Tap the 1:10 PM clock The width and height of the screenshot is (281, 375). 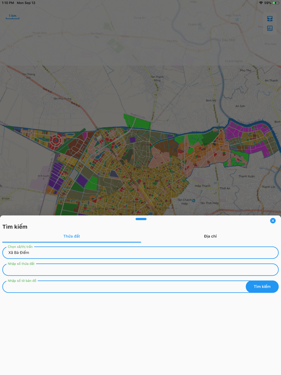tap(8, 3)
